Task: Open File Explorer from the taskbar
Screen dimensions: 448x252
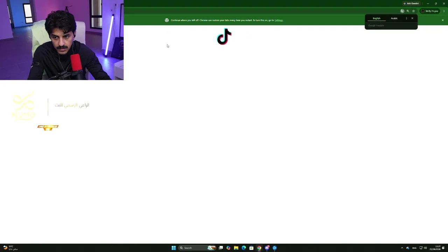Action: 236,248
